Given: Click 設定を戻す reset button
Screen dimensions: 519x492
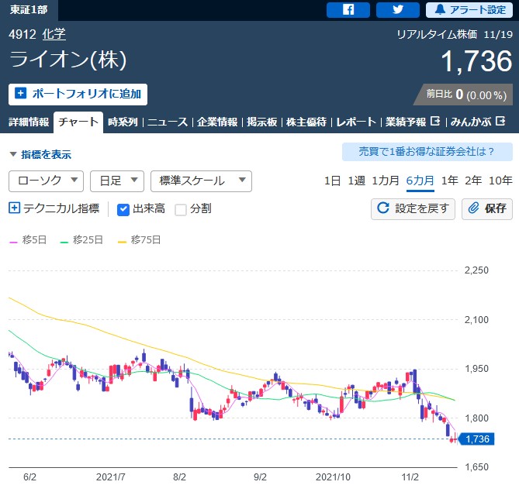Looking at the screenshot, I should 413,209.
